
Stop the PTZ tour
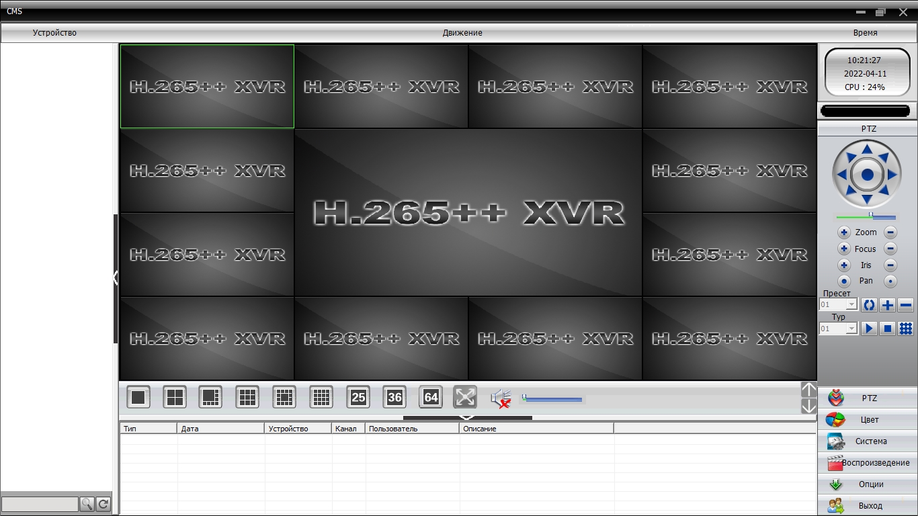pyautogui.click(x=888, y=329)
